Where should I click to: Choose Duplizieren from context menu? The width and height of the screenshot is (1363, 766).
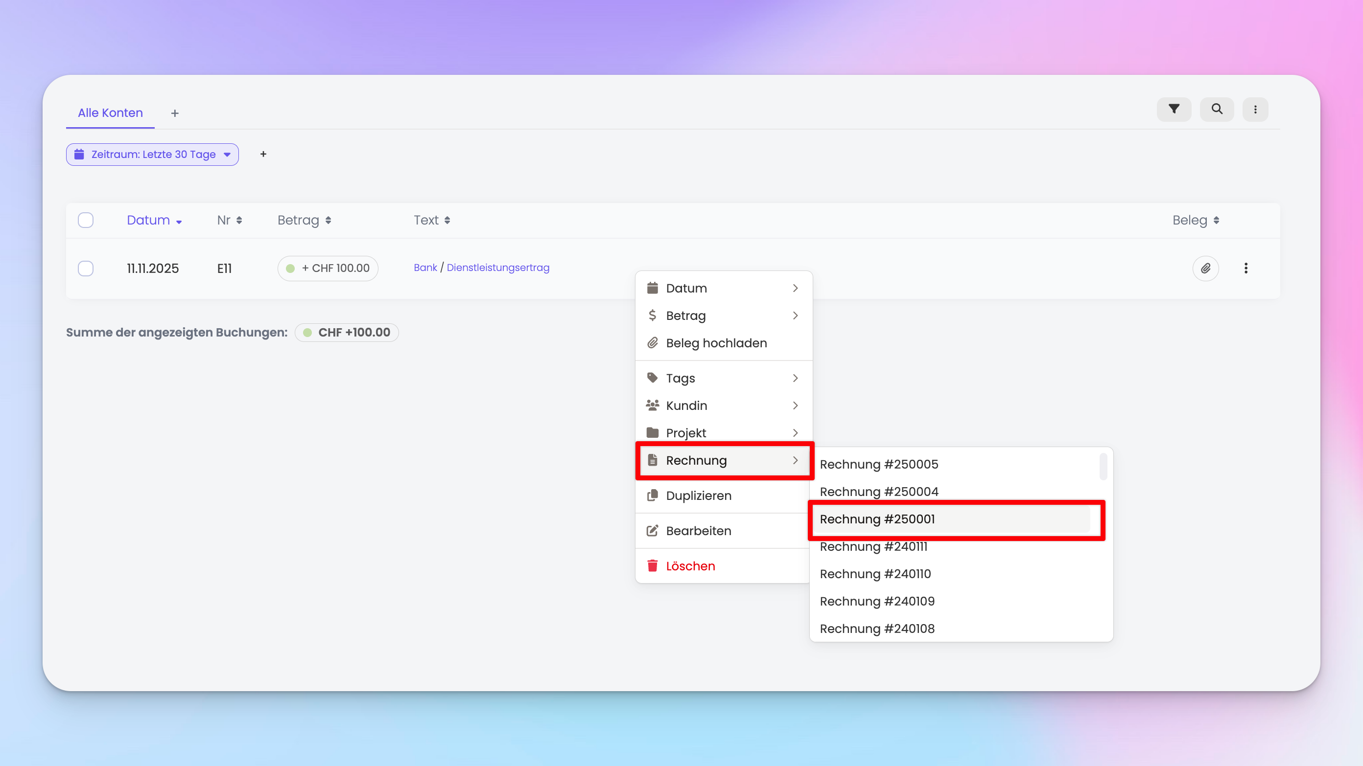(699, 496)
